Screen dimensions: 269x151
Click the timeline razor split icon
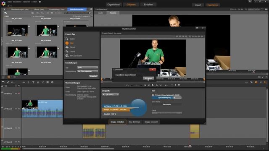(x=28, y=82)
